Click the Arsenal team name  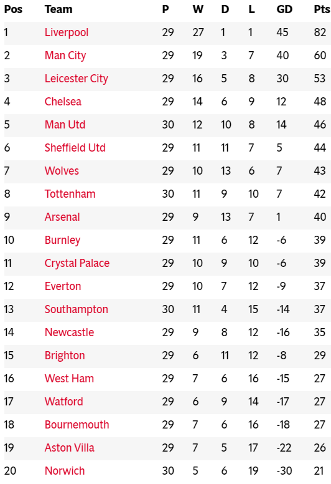click(62, 217)
